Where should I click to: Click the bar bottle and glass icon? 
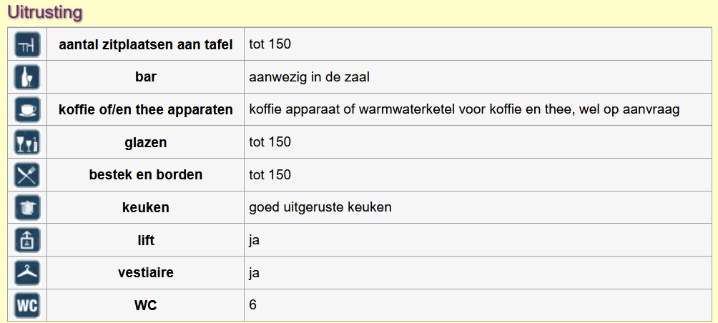pos(27,77)
